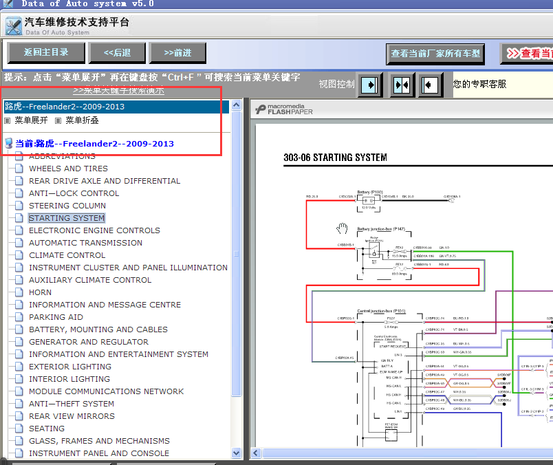Click document icon beside WHEELS AND TIRES
Image resolution: width=553 pixels, height=465 pixels.
pos(19,169)
